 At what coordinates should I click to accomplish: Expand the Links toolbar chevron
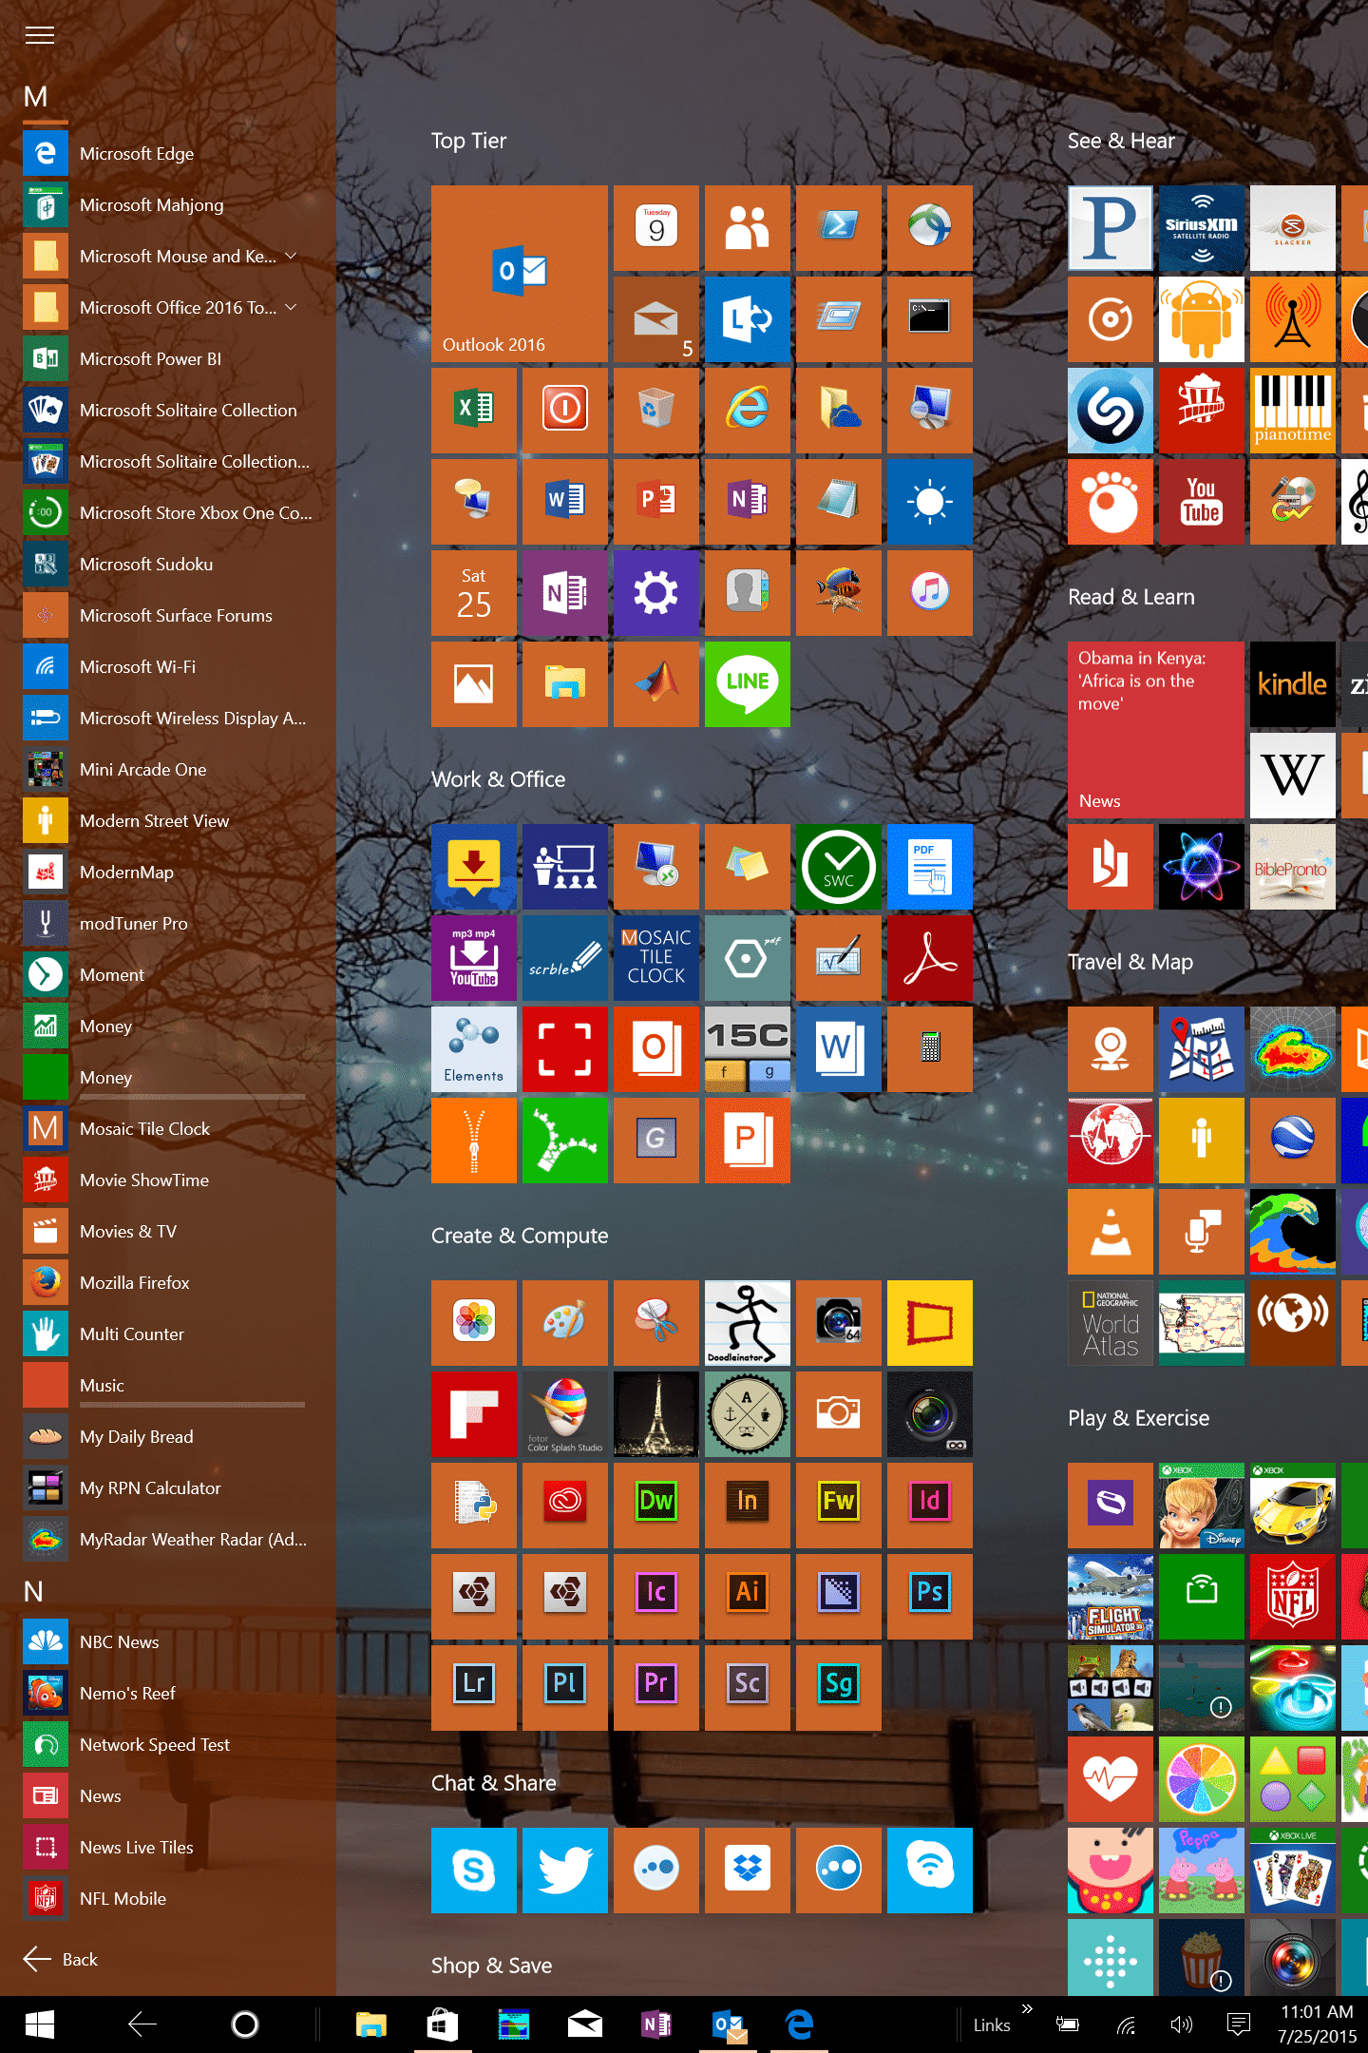[x=1027, y=2008]
